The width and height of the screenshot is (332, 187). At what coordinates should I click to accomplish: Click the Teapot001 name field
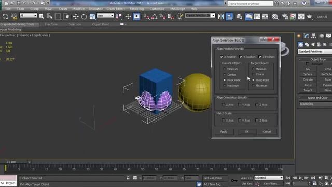315,104
